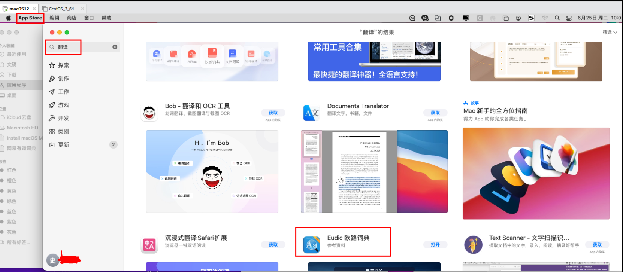Viewport: 623px width, 272px height.
Task: Open the App Store menu
Action: (x=30, y=18)
